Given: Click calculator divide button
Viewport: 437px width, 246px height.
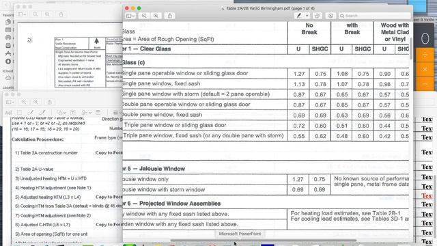Looking at the screenshot, I should pyautogui.click(x=425, y=55).
